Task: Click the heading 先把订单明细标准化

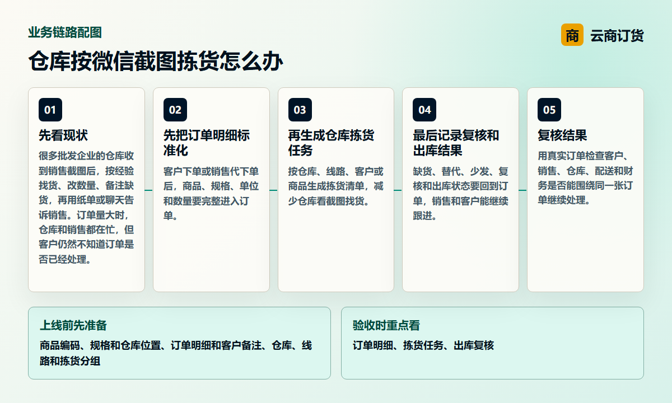Action: 207,143
